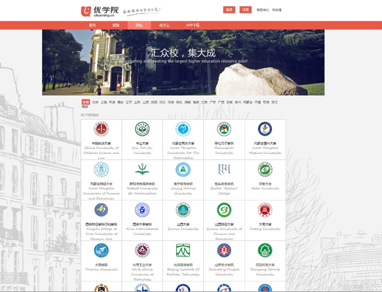This screenshot has height=292, width=382.
Task: Open the APP下载 tab
Action: click(193, 25)
